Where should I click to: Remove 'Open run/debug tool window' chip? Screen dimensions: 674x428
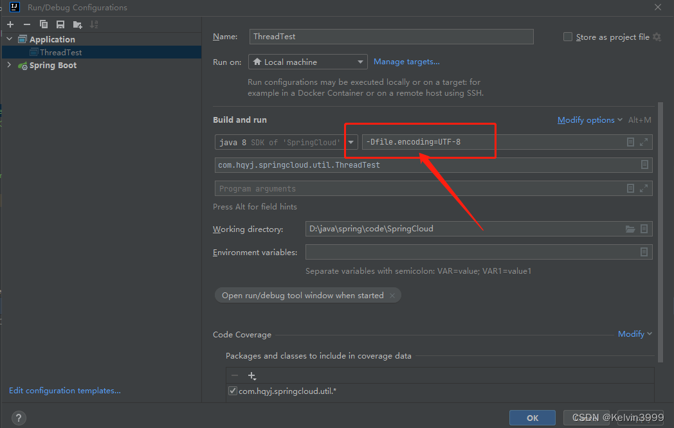click(x=392, y=295)
